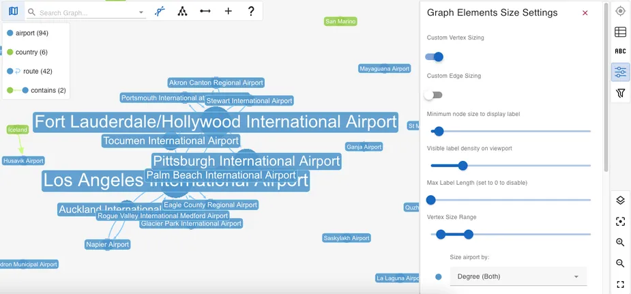Open the map view icon
Screen dimensions: 631x294
pyautogui.click(x=13, y=12)
